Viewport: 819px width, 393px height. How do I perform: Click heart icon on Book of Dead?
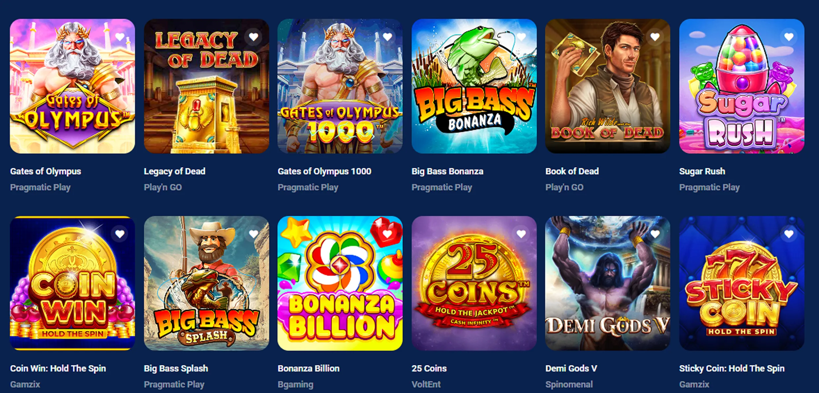[655, 37]
